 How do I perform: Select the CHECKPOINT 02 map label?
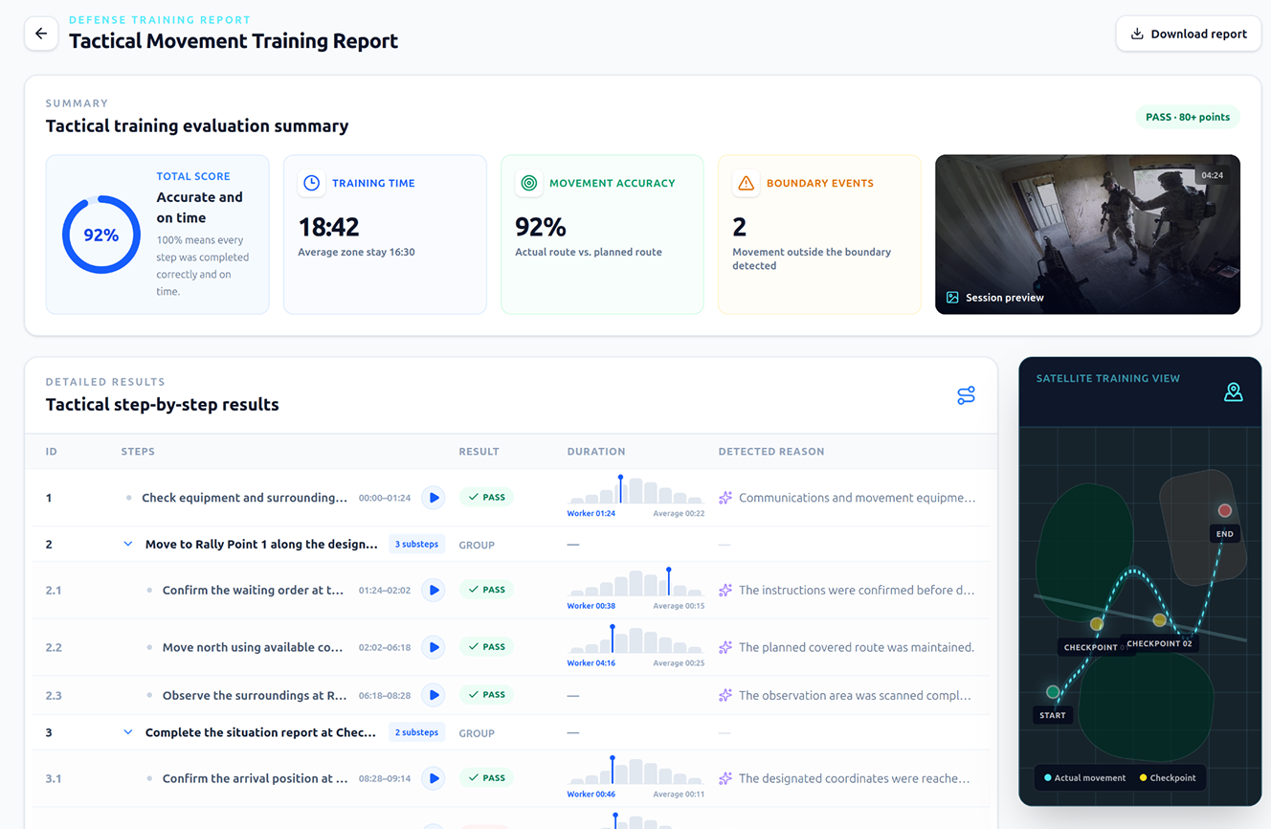click(x=1159, y=643)
